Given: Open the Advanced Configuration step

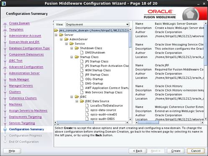Looking at the screenshot, I should click(26, 67).
